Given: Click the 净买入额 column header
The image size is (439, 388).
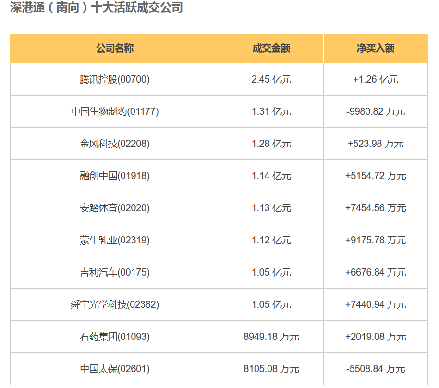Looking at the screenshot, I should click(376, 48).
